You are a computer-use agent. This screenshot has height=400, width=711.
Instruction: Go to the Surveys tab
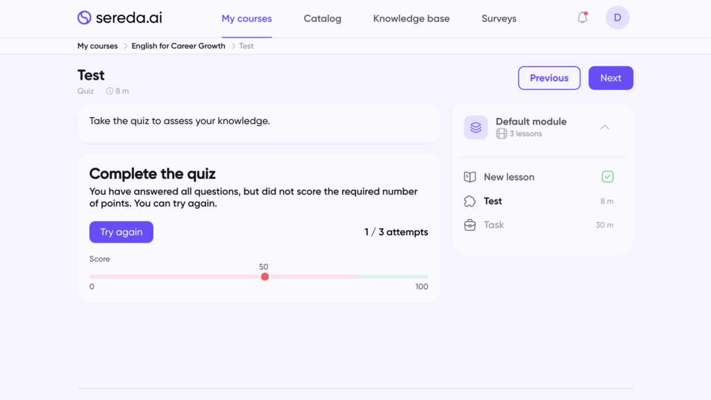point(499,19)
